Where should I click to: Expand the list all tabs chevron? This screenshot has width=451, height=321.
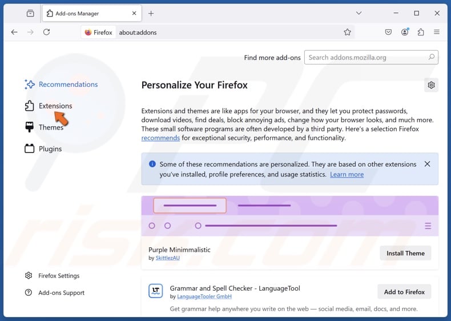pos(359,13)
